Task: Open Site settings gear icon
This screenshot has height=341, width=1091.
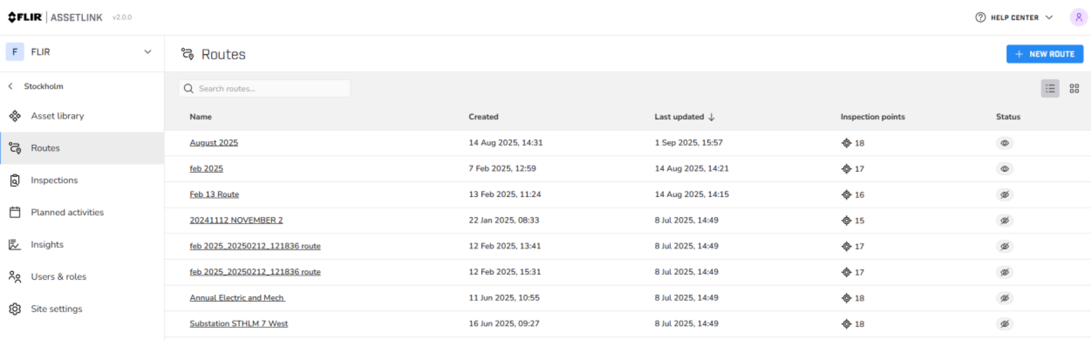Action: [x=15, y=309]
